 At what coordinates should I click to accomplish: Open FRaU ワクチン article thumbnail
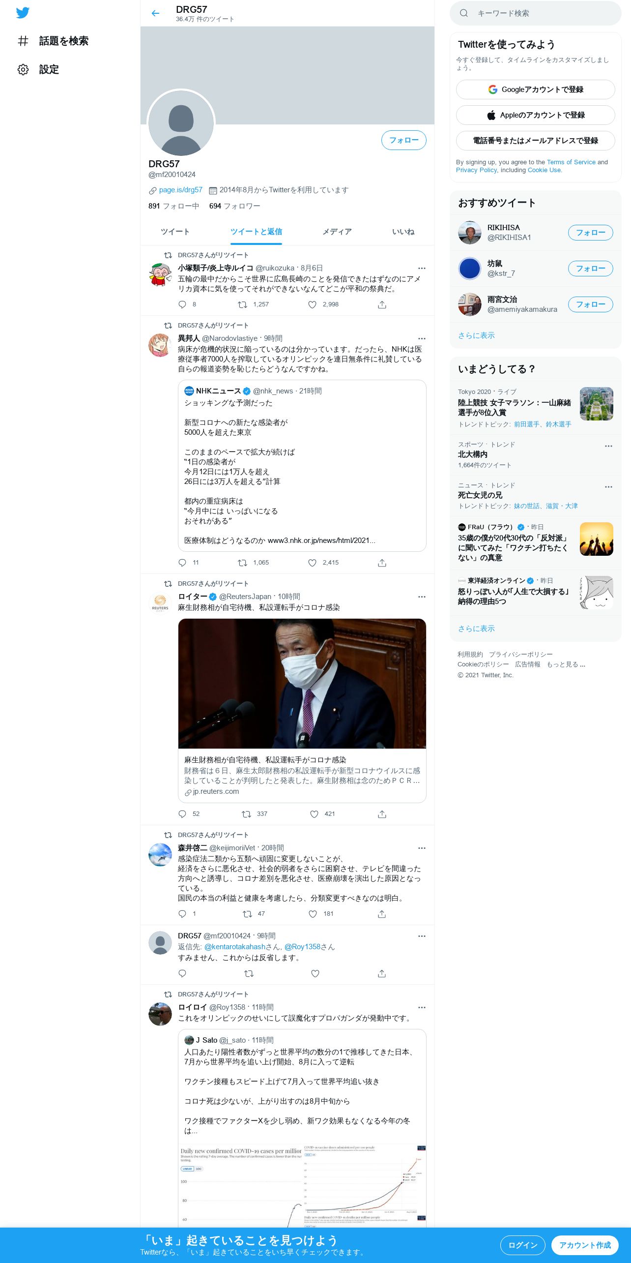[x=596, y=539]
